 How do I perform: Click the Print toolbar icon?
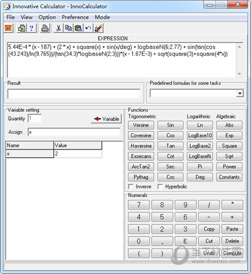pos(45,28)
